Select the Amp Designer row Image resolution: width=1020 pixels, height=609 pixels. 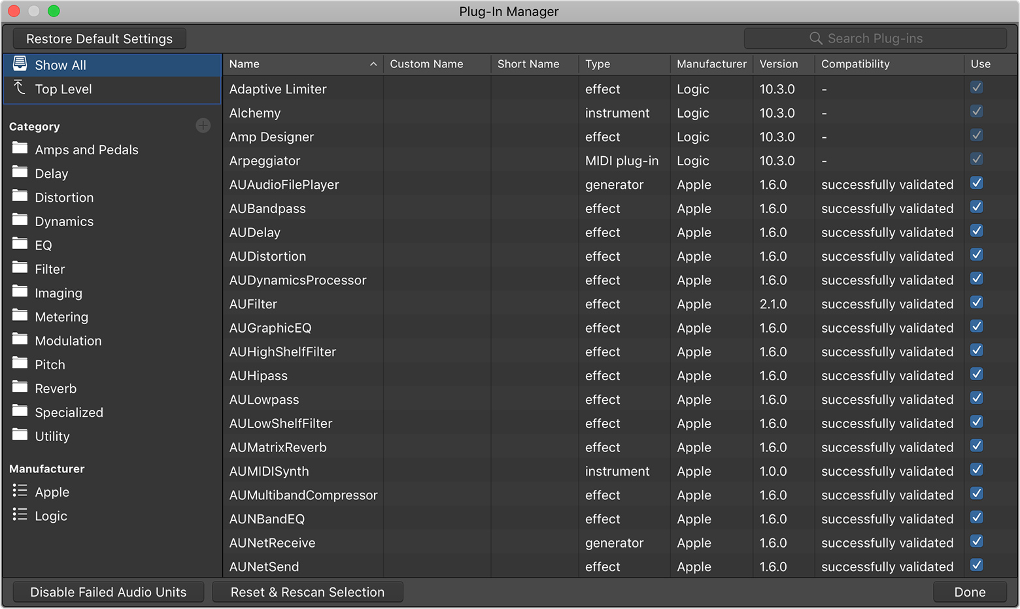(619, 137)
